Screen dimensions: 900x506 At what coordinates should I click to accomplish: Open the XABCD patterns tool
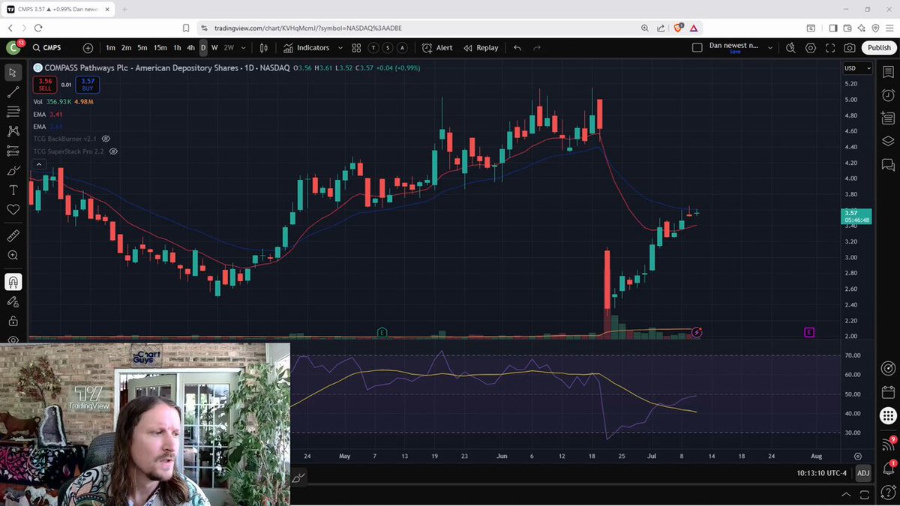(13, 131)
